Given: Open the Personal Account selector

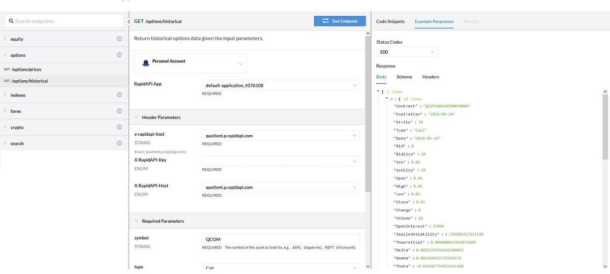Looking at the screenshot, I should tap(190, 64).
